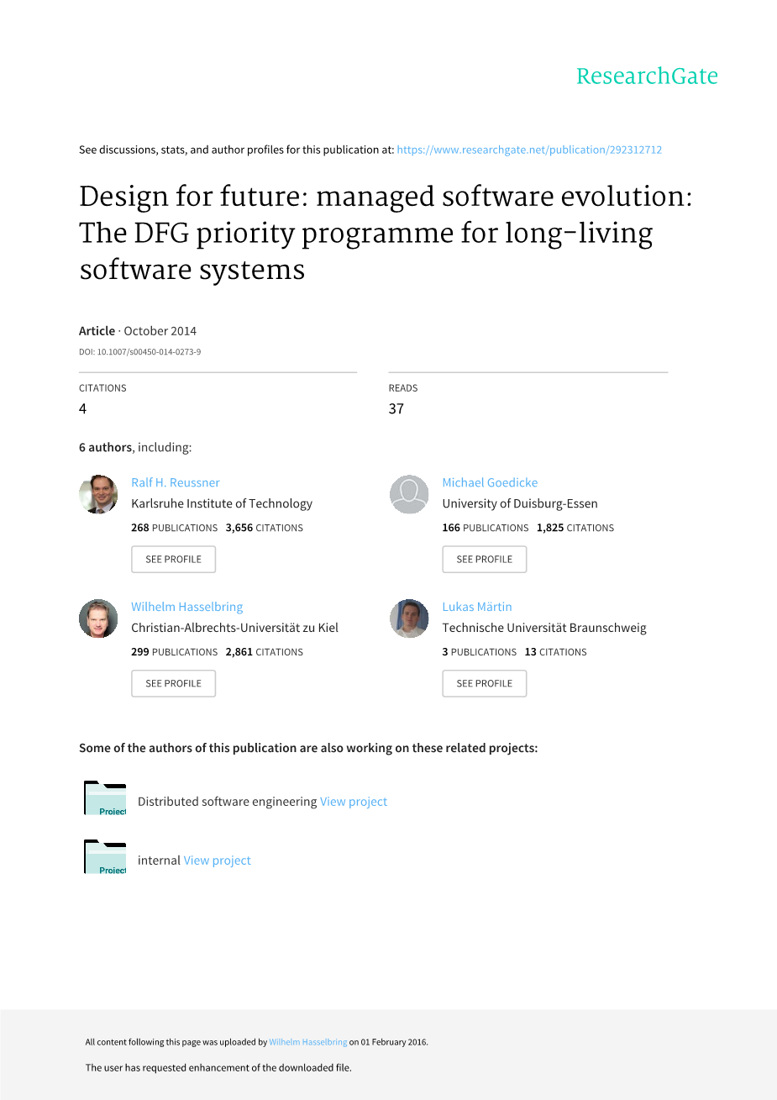This screenshot has width=777, height=1100.
Task: Click Ralf H. Reussner's profile photo
Action: tap(98, 494)
